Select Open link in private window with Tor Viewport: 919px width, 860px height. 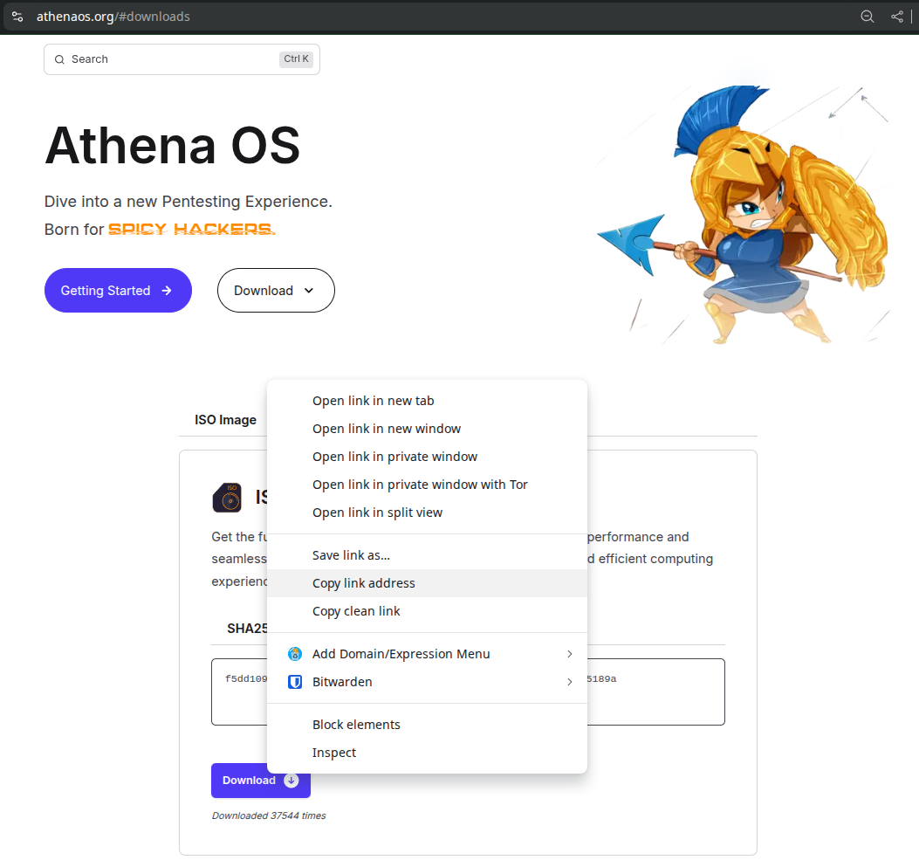pos(420,485)
